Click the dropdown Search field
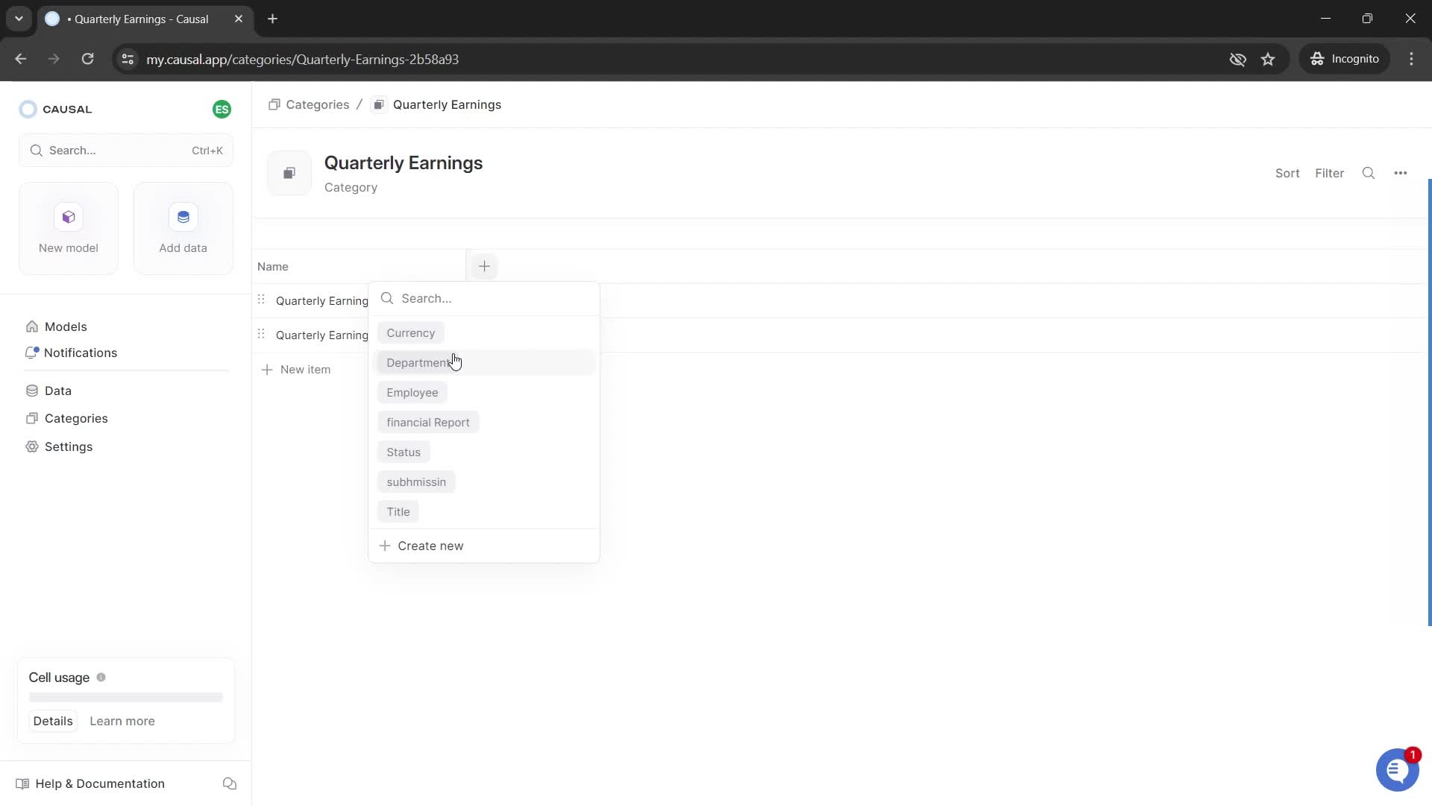This screenshot has height=805, width=1432. tap(484, 298)
